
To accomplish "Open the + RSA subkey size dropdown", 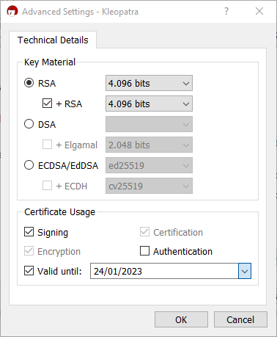I will (x=149, y=104).
